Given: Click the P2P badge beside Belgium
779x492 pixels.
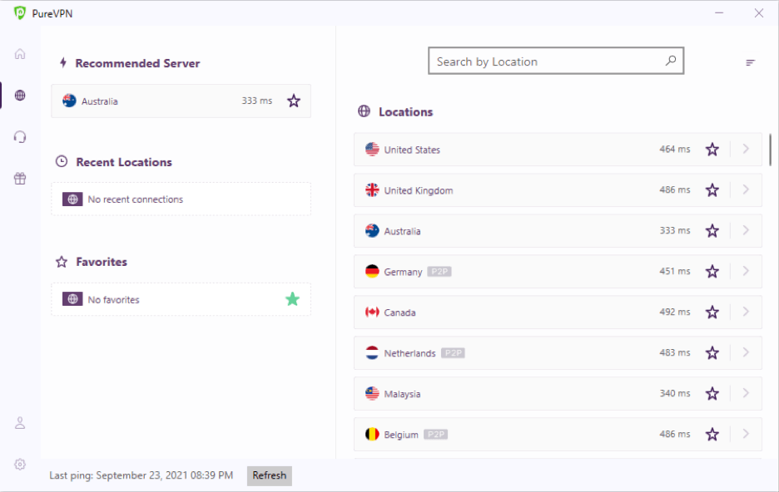Looking at the screenshot, I should coord(436,434).
